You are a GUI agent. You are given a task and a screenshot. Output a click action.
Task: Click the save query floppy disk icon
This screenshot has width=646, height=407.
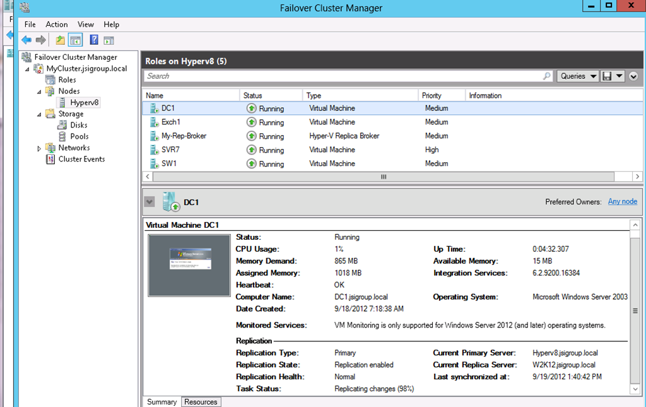[x=607, y=76]
